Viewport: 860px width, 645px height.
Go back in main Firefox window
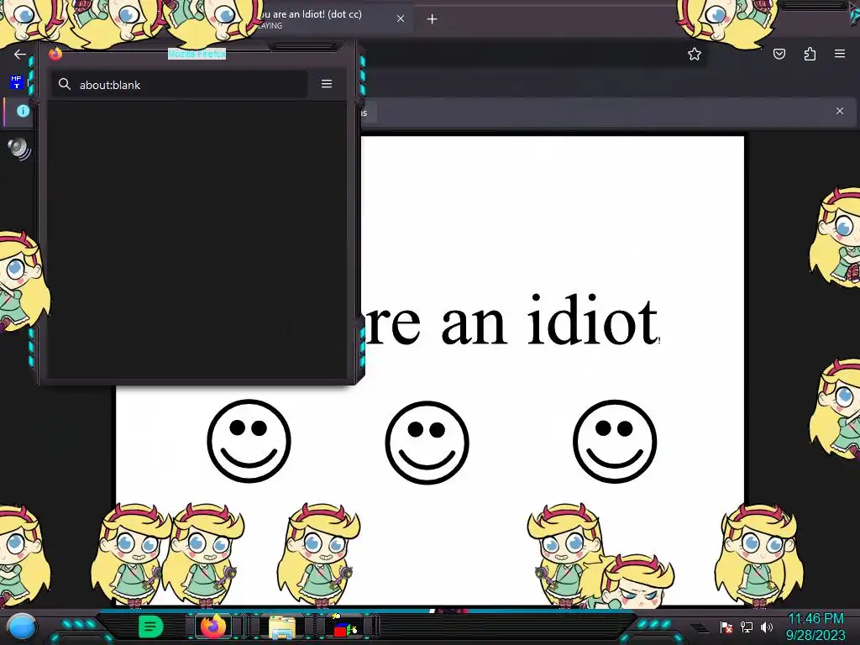(x=20, y=54)
